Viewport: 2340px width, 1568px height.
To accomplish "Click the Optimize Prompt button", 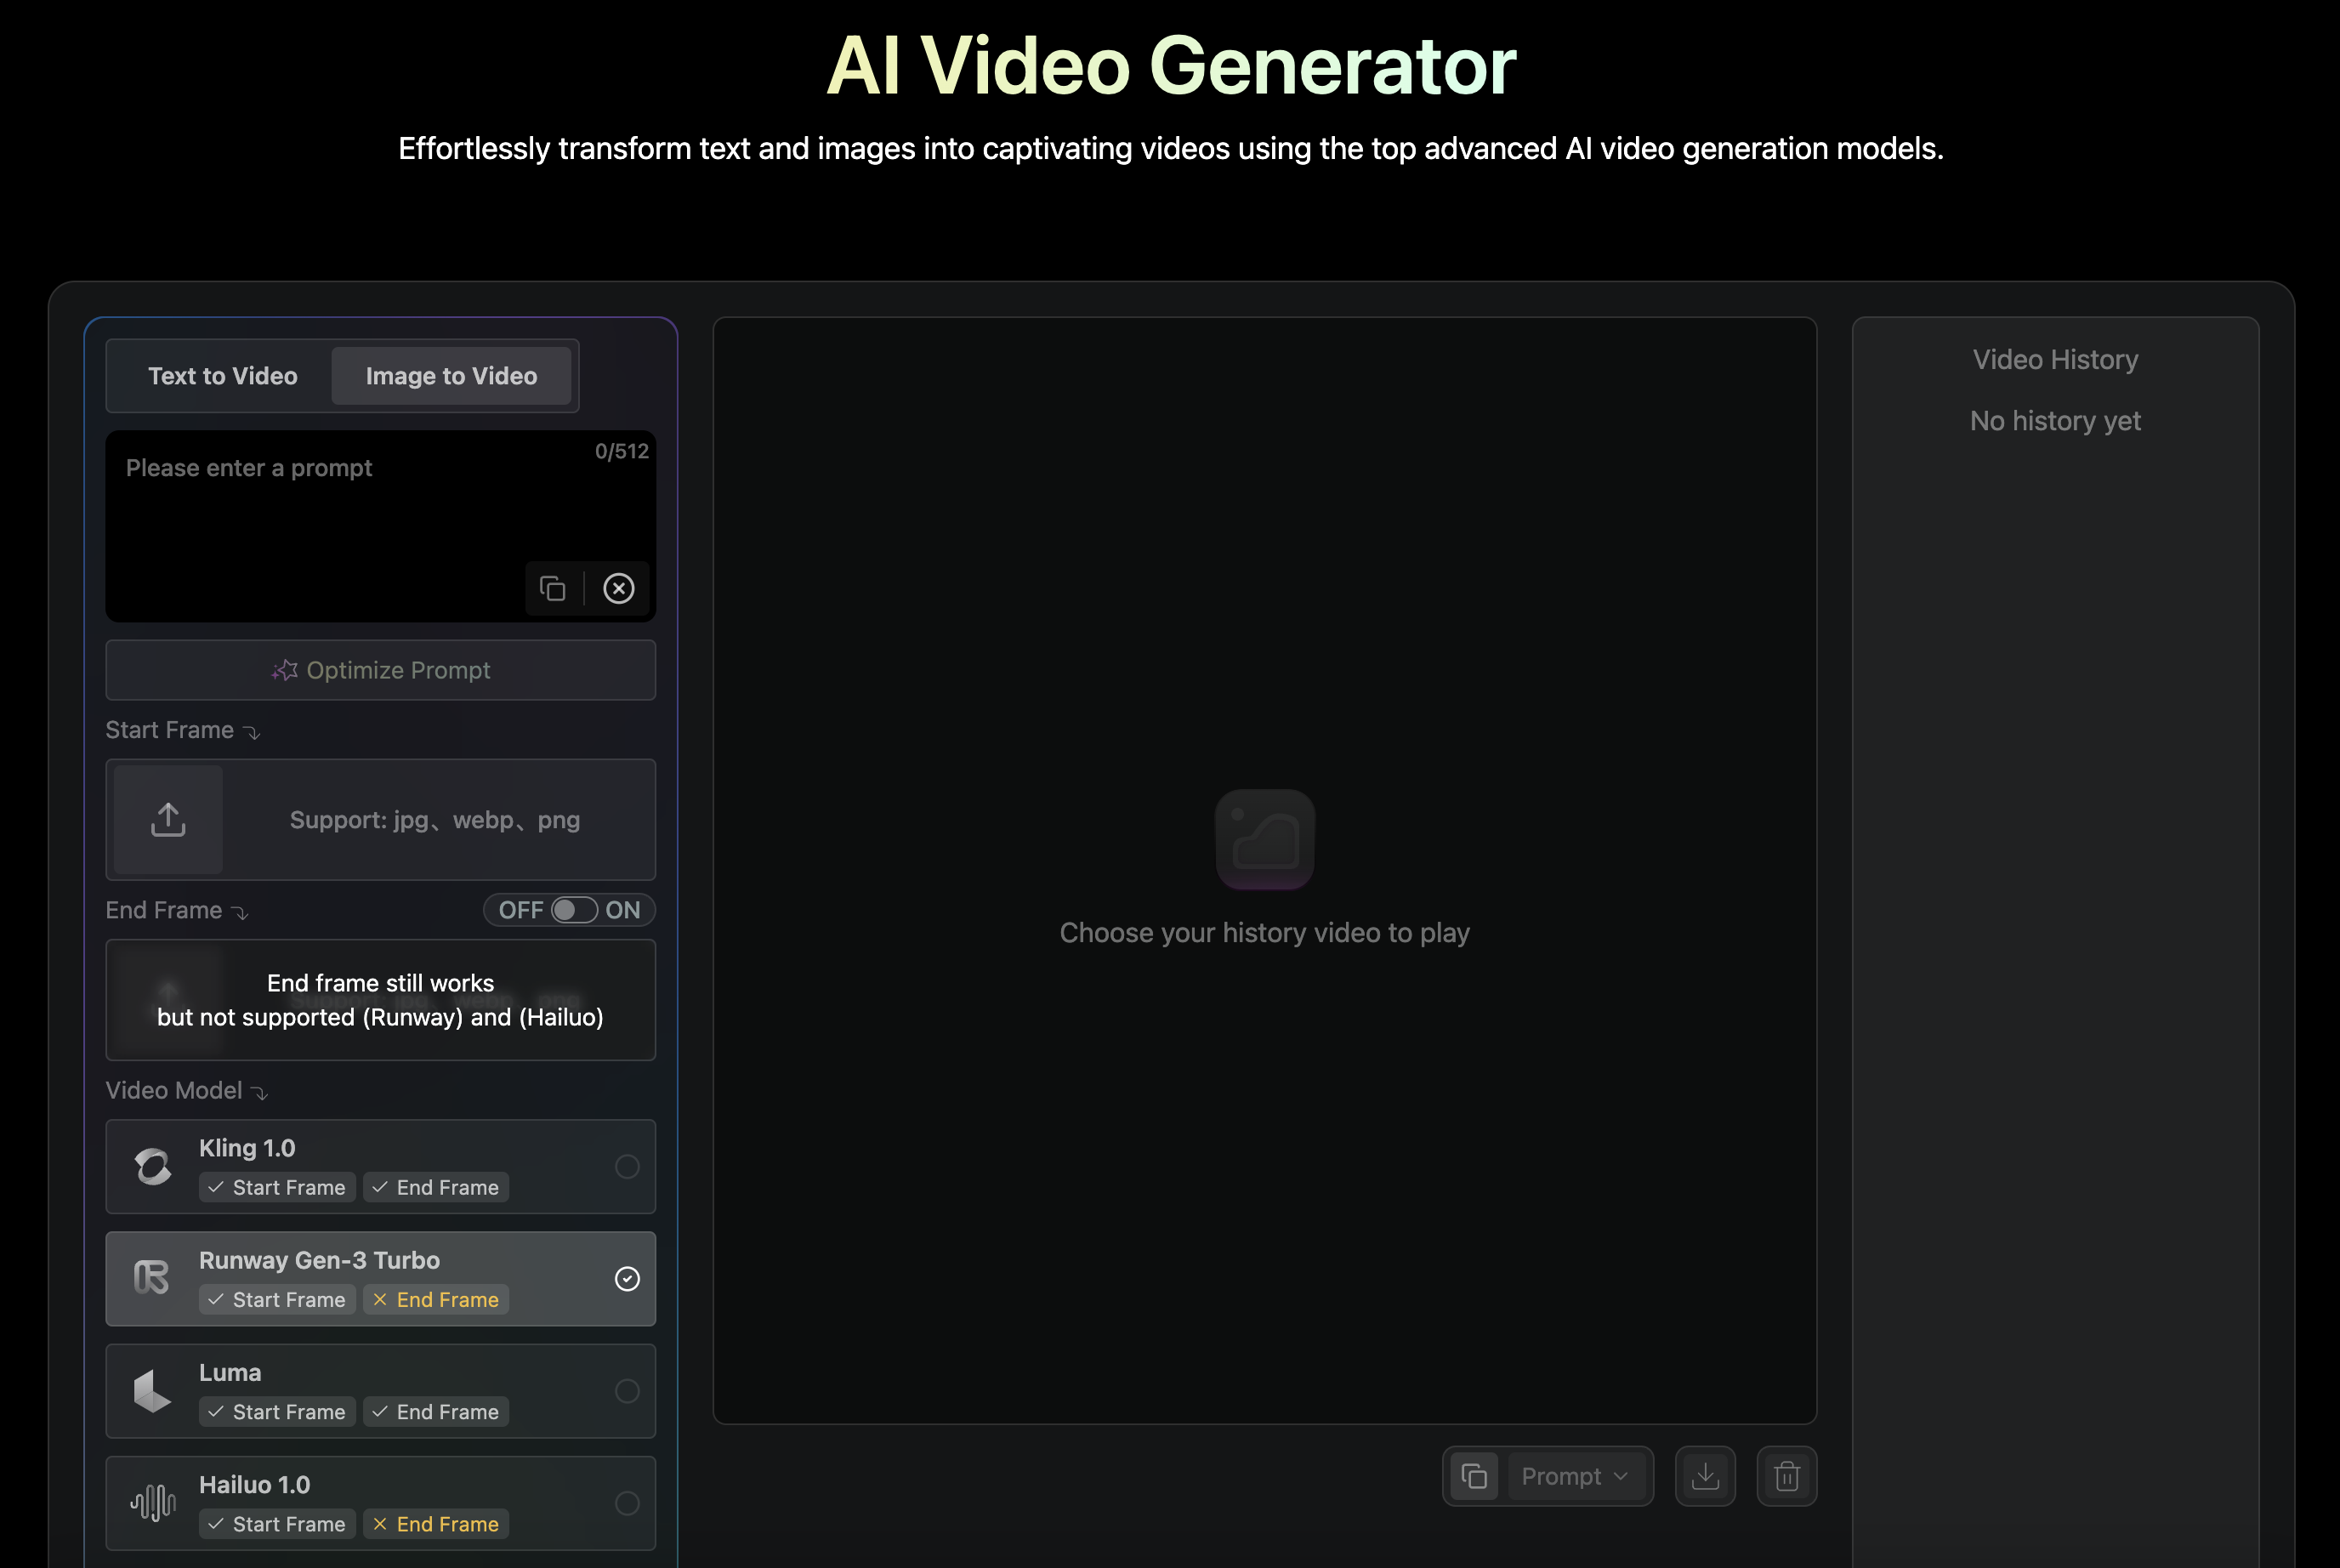I will coord(380,668).
